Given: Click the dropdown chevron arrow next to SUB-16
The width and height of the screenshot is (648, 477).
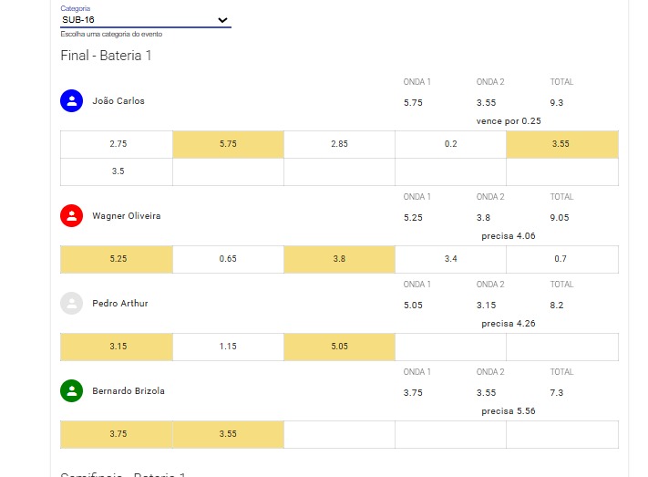Looking at the screenshot, I should (222, 20).
